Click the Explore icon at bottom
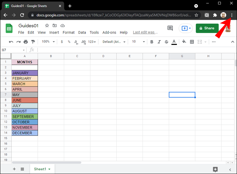This screenshot has width=237, height=174. [215, 169]
